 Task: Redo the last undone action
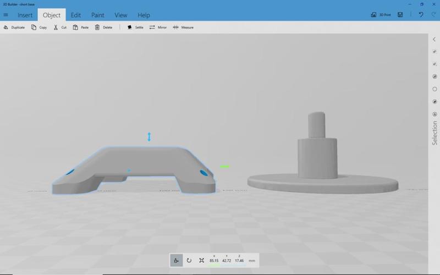coord(433,15)
